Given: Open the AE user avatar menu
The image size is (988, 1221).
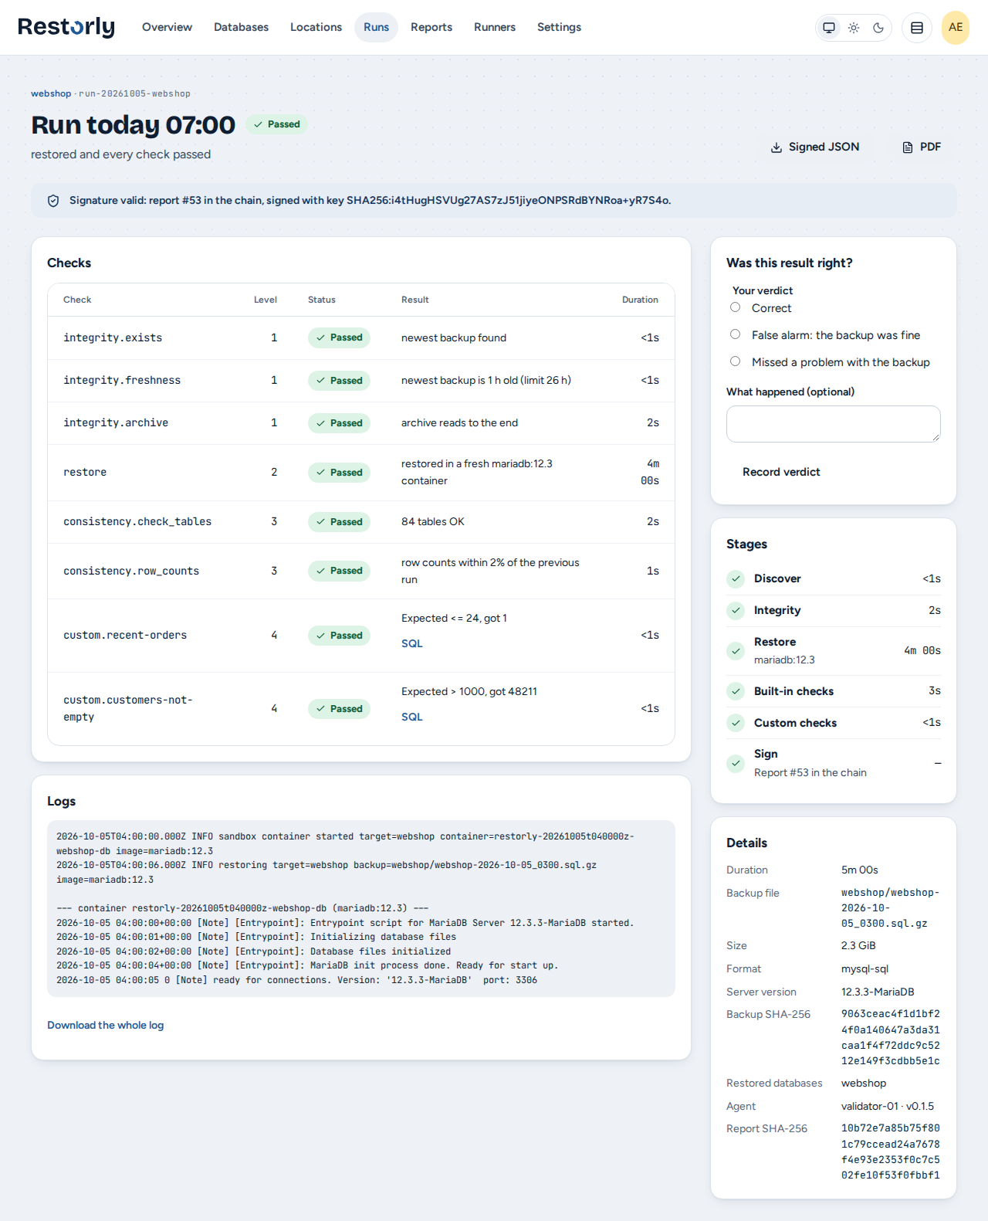Looking at the screenshot, I should click(x=956, y=28).
